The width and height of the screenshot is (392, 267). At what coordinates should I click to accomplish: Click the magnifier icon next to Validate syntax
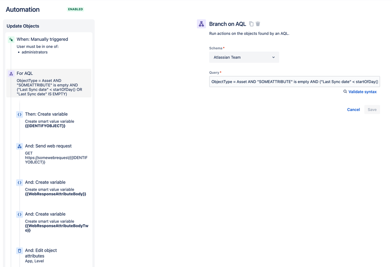(x=346, y=92)
